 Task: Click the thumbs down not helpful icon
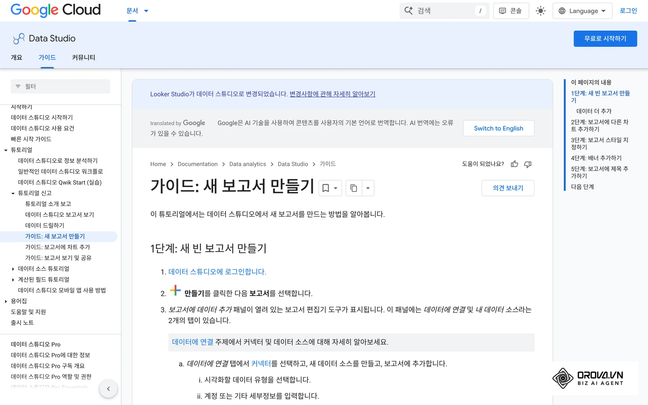pos(528,164)
